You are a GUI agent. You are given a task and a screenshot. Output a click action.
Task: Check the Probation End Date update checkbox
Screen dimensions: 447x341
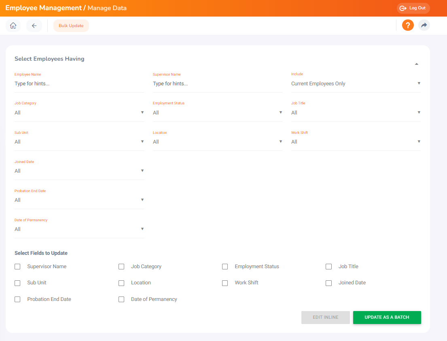tap(17, 299)
